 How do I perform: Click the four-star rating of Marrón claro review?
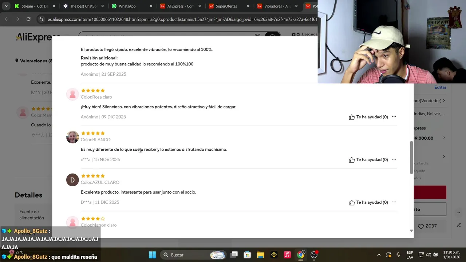[x=93, y=219]
